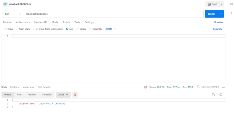Open the response format JSON dropdown
Viewport: 234px width, 140px height.
tap(63, 94)
